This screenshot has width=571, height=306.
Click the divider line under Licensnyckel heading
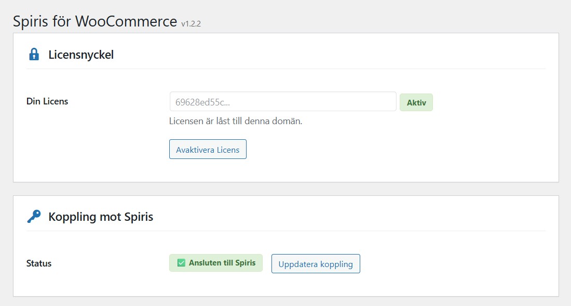[285, 69]
